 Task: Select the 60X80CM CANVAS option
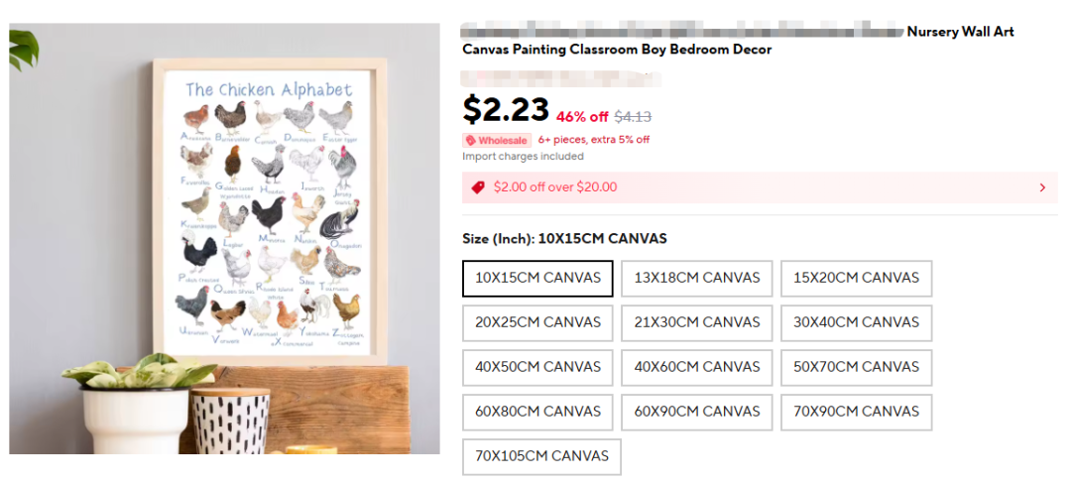[537, 412]
